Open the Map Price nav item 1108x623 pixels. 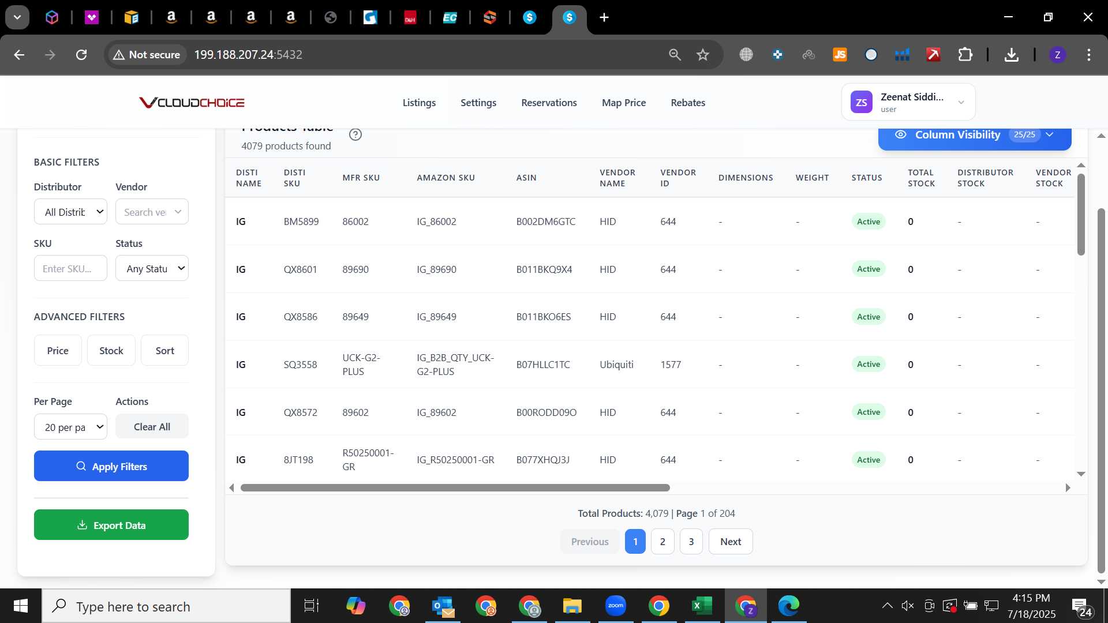pyautogui.click(x=624, y=103)
